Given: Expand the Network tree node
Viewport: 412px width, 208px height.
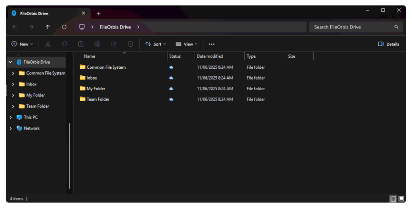Looking at the screenshot, I should click(x=11, y=128).
